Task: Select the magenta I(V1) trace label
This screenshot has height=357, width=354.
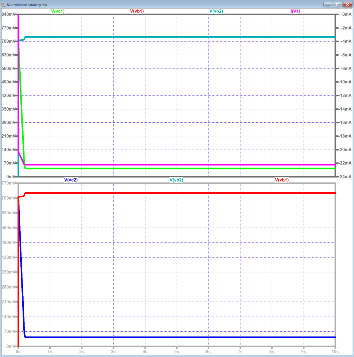Action: 296,11
